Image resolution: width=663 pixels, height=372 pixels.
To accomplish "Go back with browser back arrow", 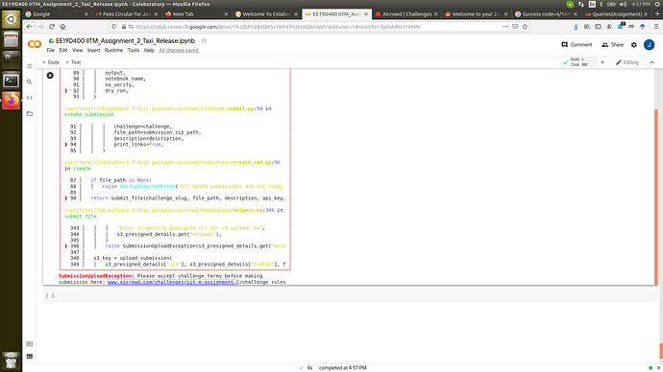I will (x=29, y=27).
